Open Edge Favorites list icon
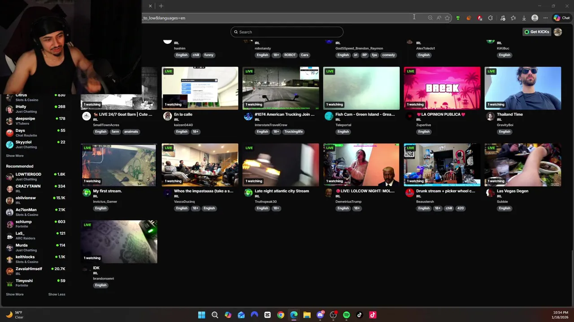Screen dimensions: 574x322 point(513,18)
